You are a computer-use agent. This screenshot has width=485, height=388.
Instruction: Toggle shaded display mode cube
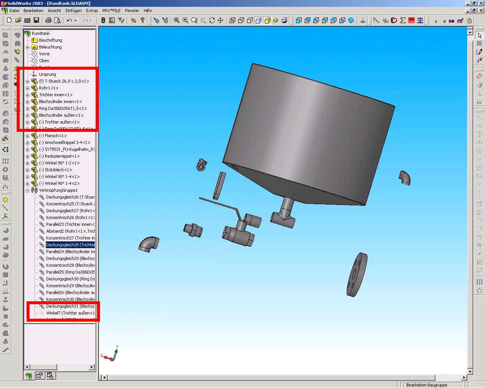click(268, 20)
